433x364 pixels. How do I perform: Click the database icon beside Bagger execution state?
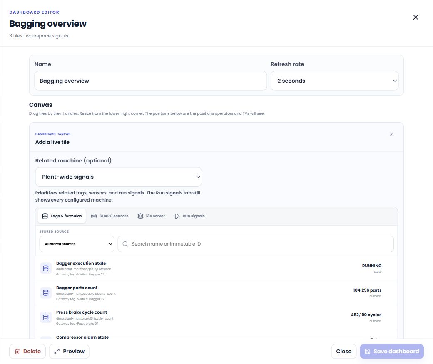(46, 268)
